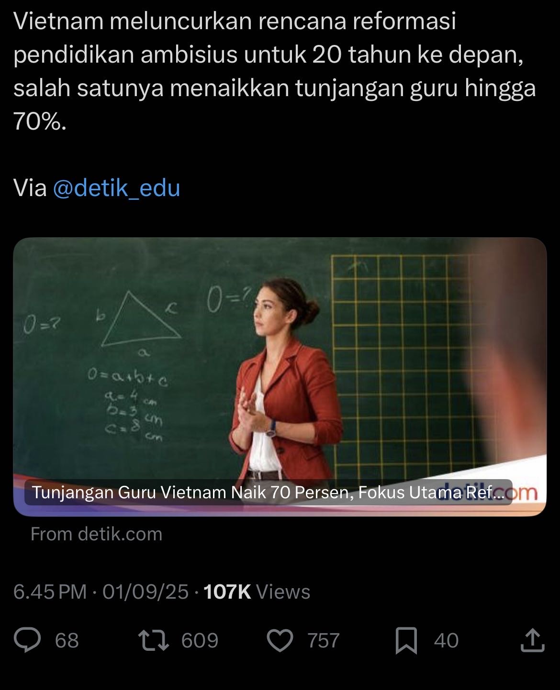The height and width of the screenshot is (690, 560).
Task: Tap the 68 replies count
Action: pos(67,641)
